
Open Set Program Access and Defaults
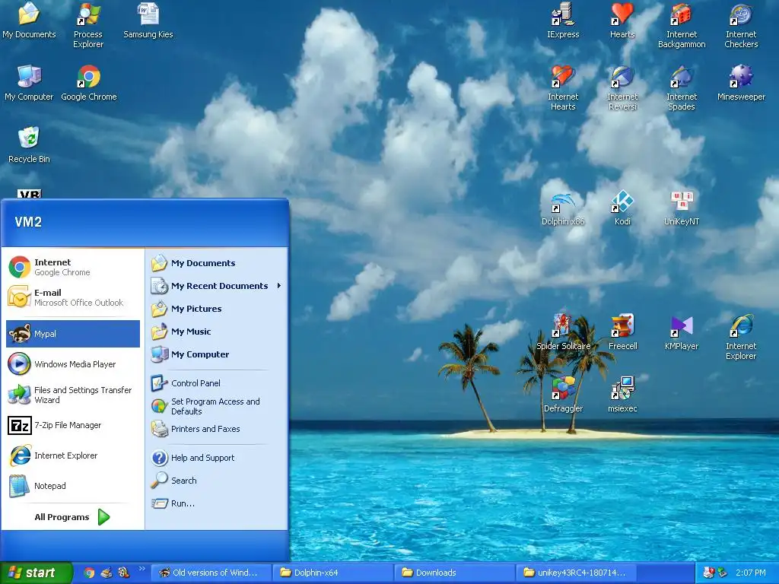tap(217, 406)
